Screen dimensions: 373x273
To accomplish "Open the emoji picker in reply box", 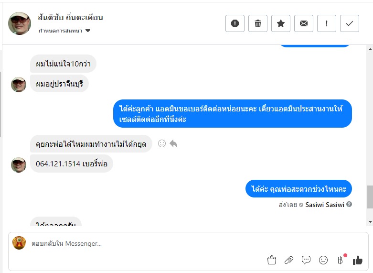I will click(x=323, y=260).
